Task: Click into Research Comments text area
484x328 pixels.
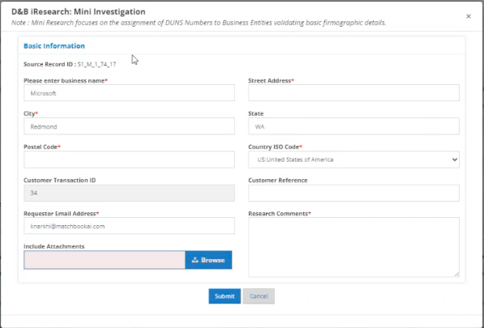Action: (x=353, y=247)
